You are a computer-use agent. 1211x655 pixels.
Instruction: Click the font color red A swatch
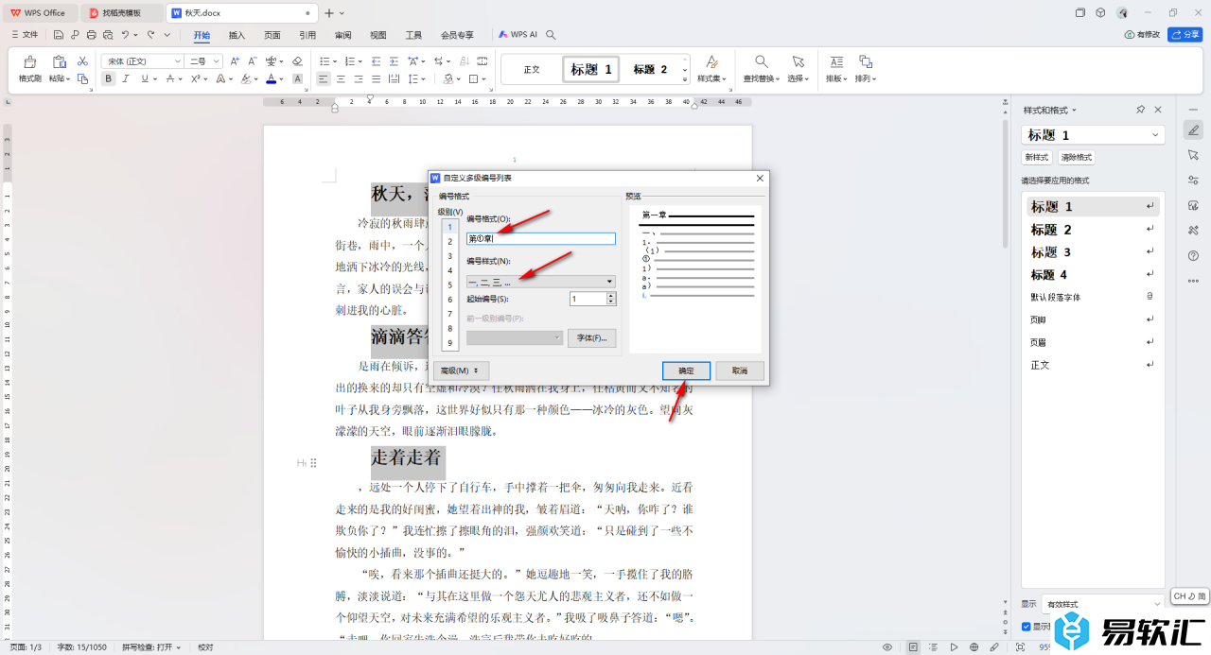click(271, 79)
